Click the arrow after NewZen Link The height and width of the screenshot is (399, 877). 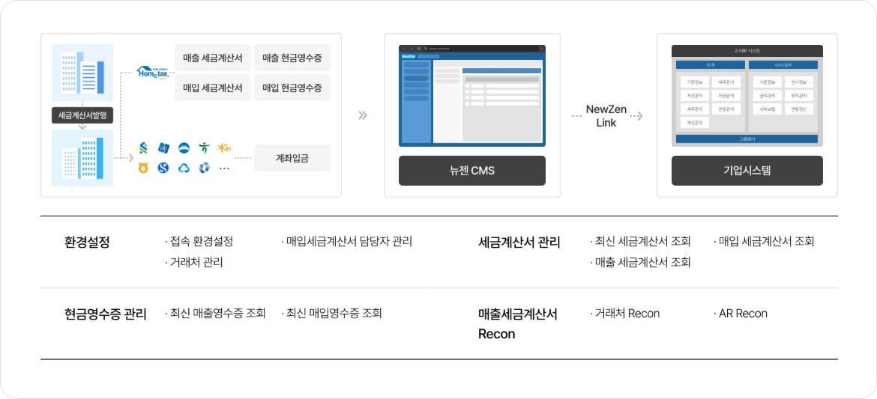tap(636, 116)
